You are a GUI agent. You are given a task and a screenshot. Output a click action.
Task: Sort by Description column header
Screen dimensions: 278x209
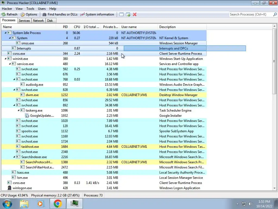click(x=182, y=27)
